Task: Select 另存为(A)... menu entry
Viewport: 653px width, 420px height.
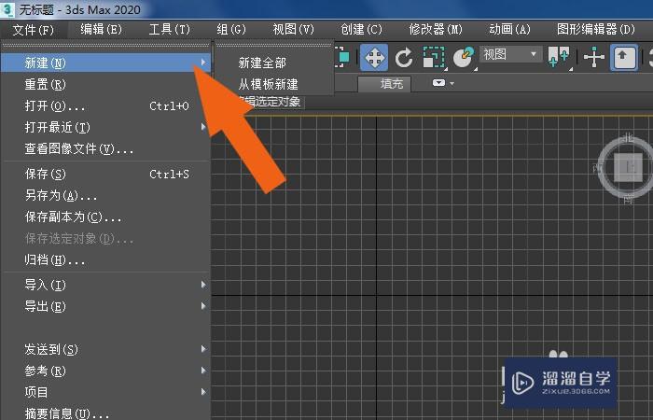Action: (106, 195)
